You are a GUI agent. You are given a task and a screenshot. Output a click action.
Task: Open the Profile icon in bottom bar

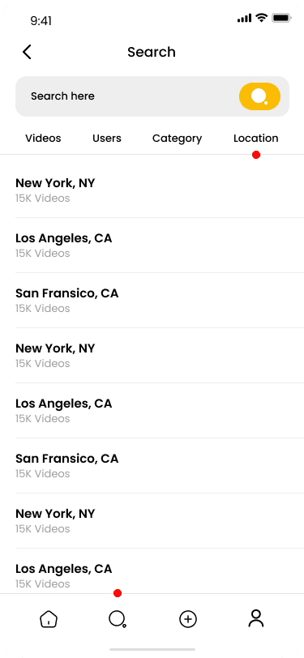(255, 618)
